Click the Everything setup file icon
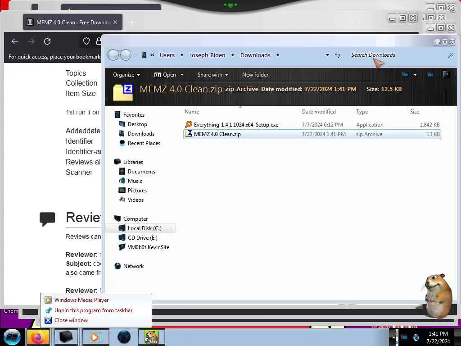 (x=189, y=124)
